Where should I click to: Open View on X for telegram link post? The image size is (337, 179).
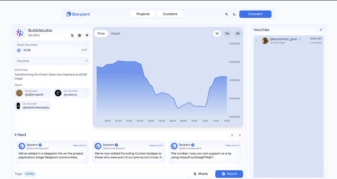[80, 145]
